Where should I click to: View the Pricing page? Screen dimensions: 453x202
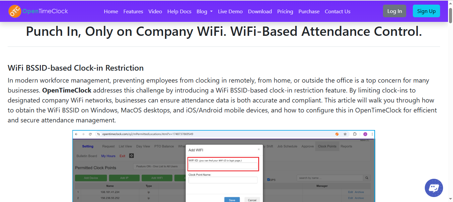pyautogui.click(x=285, y=11)
